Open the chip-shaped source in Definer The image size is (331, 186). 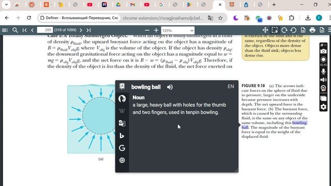coord(122,160)
